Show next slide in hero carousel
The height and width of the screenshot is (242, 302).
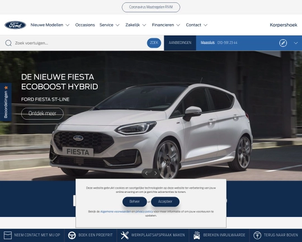[x=155, y=173]
